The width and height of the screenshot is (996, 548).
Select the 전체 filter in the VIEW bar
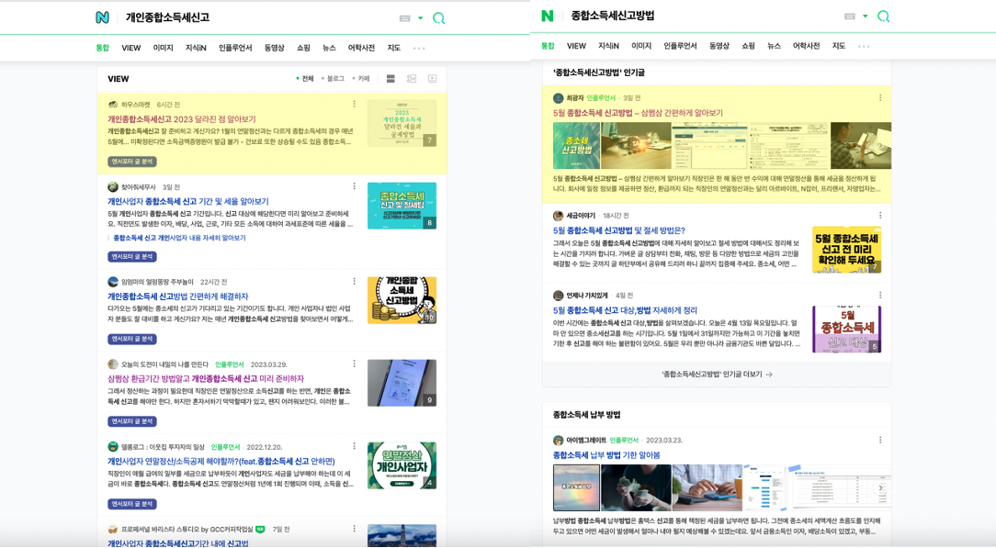click(x=308, y=78)
